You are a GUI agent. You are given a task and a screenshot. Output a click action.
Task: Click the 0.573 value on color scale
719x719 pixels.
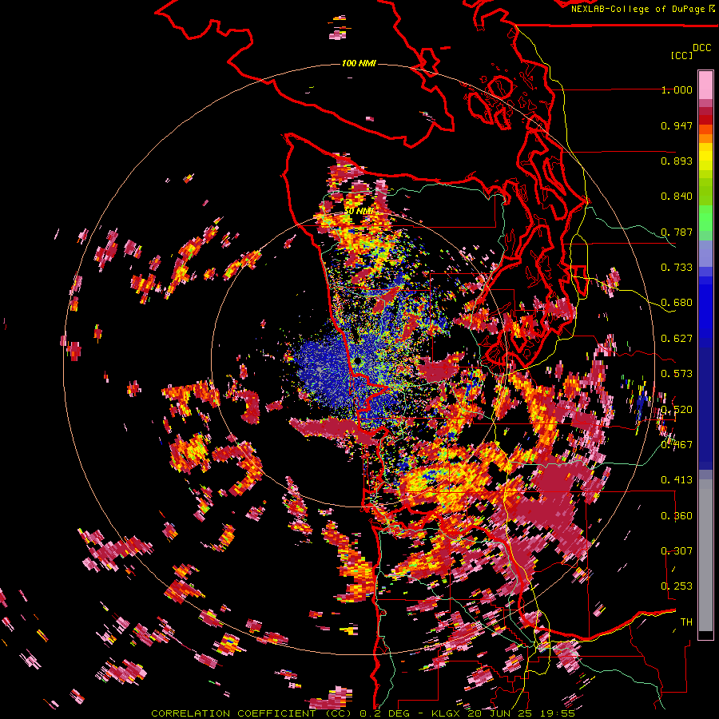tap(677, 374)
